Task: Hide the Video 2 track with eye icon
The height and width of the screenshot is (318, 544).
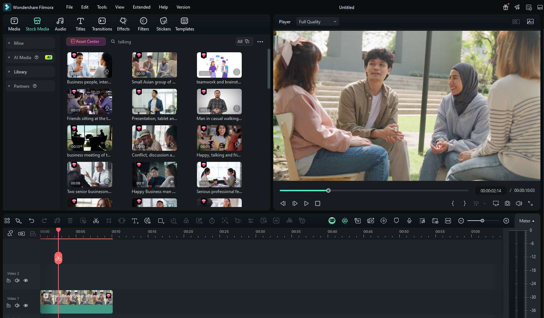Action: pos(26,280)
